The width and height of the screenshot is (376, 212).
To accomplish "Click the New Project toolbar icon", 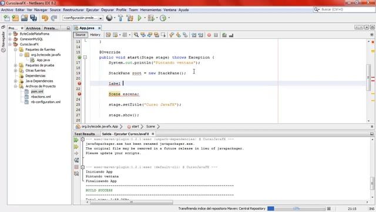I will 15,18.
